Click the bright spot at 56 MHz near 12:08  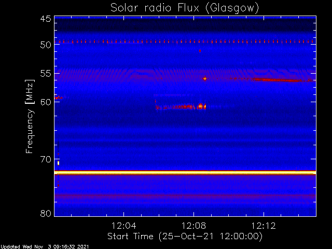point(205,78)
